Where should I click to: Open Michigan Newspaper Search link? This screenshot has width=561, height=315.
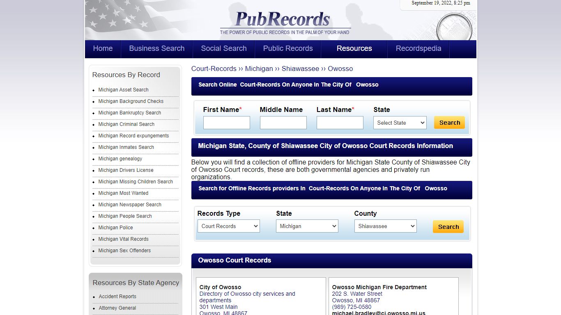[x=130, y=205]
